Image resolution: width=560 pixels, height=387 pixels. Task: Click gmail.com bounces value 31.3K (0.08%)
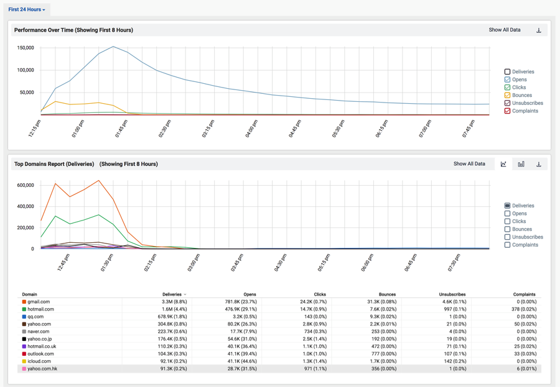[x=382, y=302]
